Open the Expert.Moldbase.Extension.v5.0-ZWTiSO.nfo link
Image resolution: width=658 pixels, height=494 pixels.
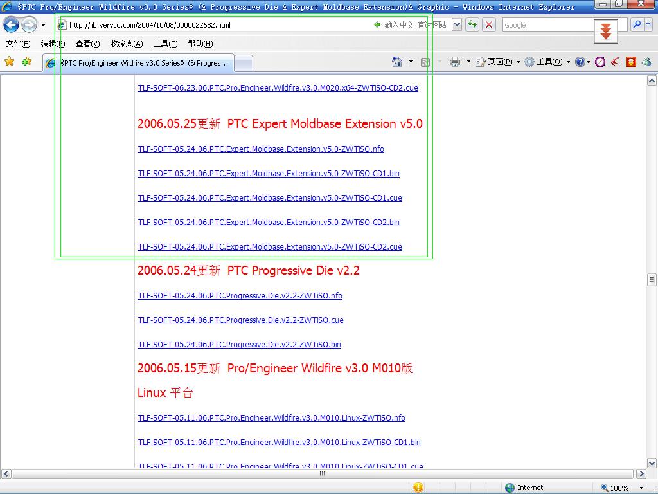pyautogui.click(x=261, y=149)
